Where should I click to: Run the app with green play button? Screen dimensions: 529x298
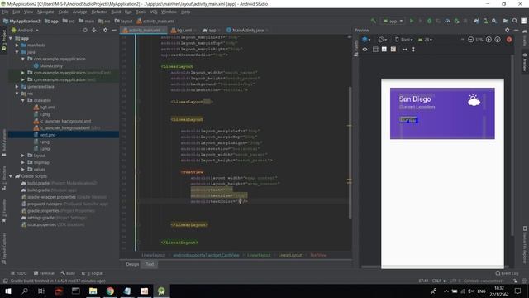tap(412, 21)
